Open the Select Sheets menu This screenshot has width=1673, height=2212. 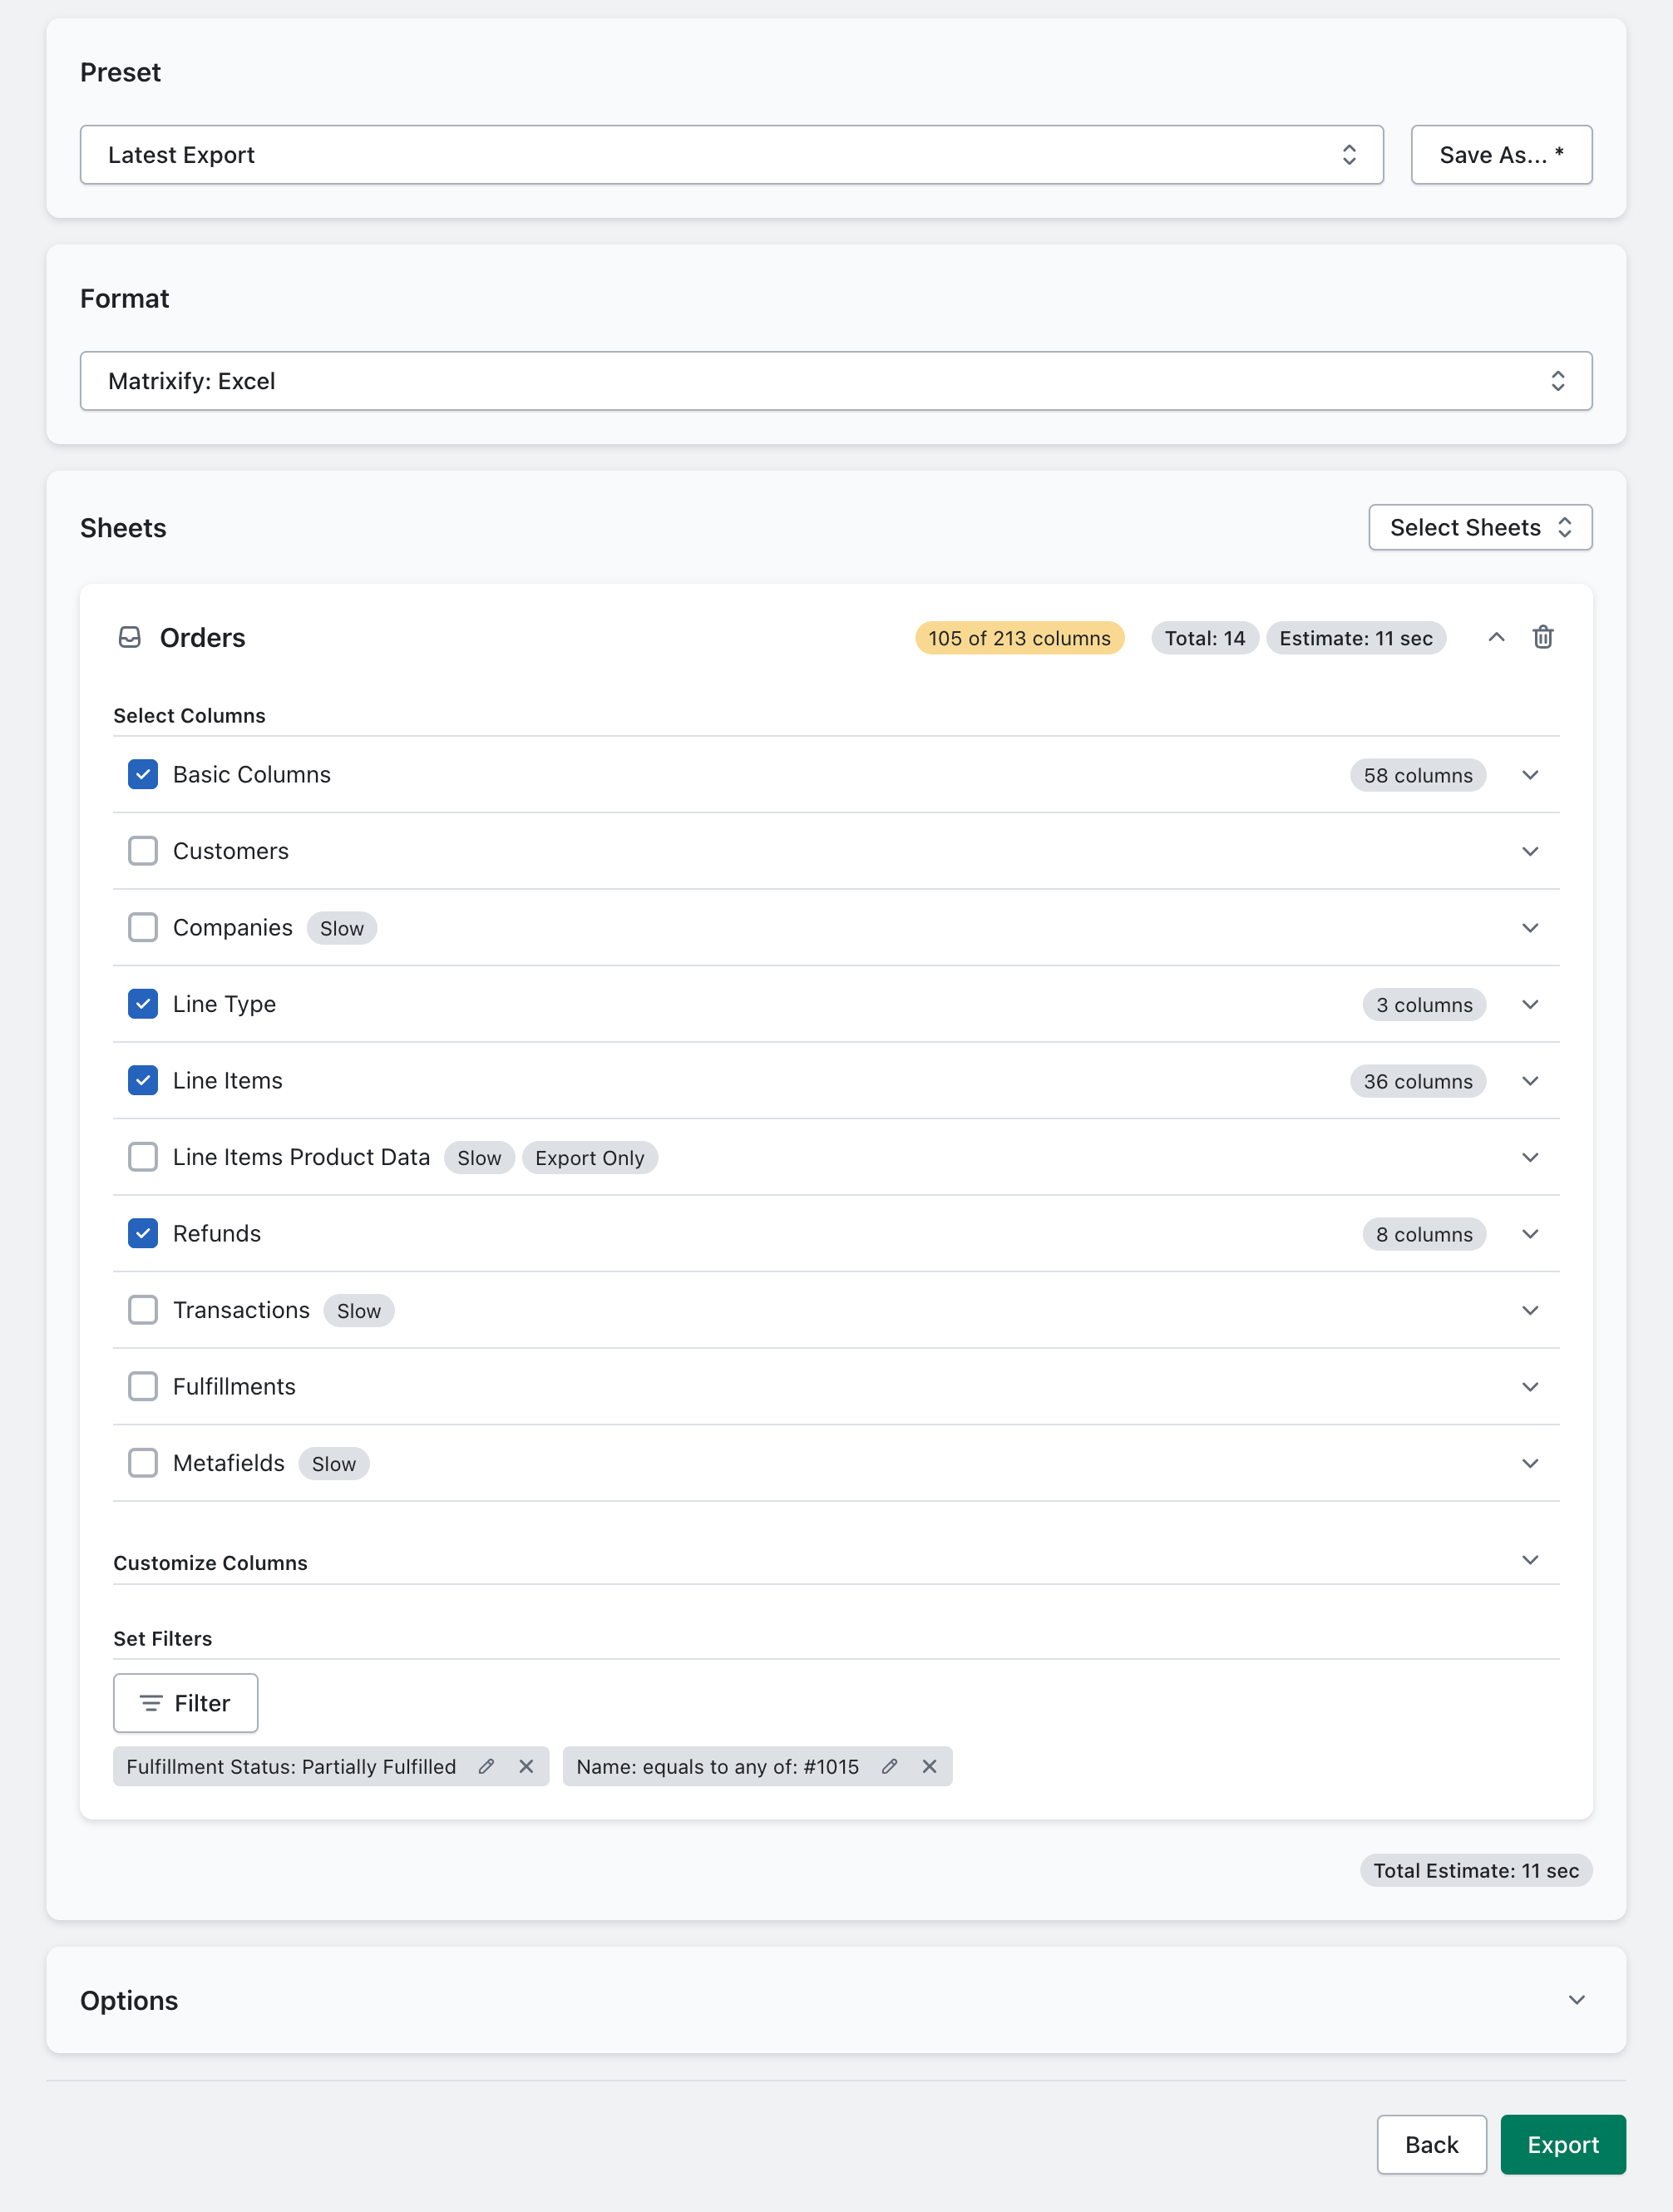(x=1479, y=527)
